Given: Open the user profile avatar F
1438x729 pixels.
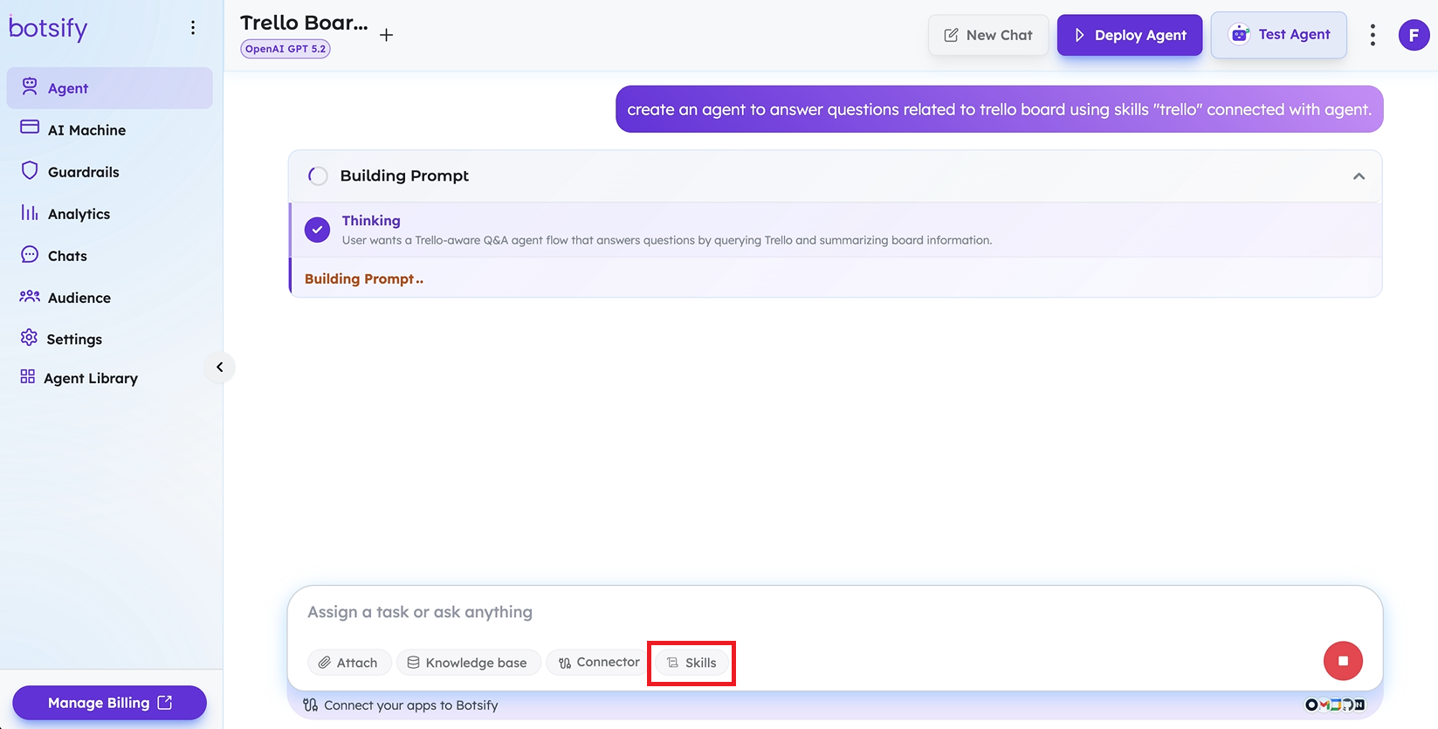Looking at the screenshot, I should click(1414, 35).
